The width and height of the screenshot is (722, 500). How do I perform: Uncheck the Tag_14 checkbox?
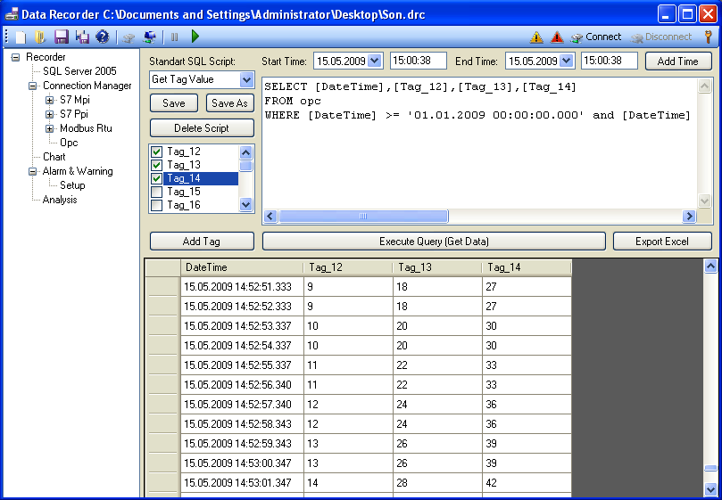click(x=156, y=178)
